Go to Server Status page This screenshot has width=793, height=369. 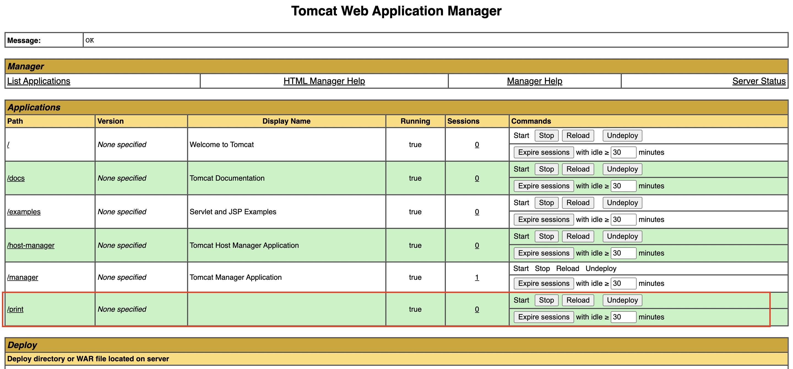[x=759, y=81]
